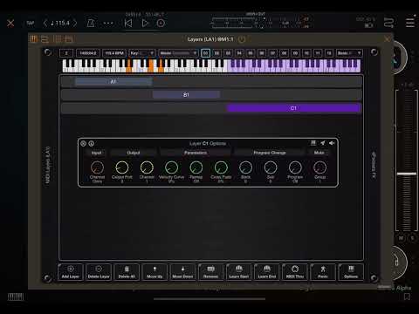Open the Parameters section tab
The image size is (419, 314).
click(x=196, y=153)
